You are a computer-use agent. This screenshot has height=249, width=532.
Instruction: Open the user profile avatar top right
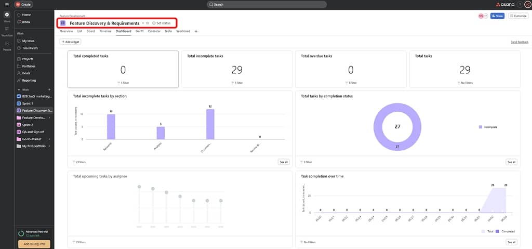527,4
